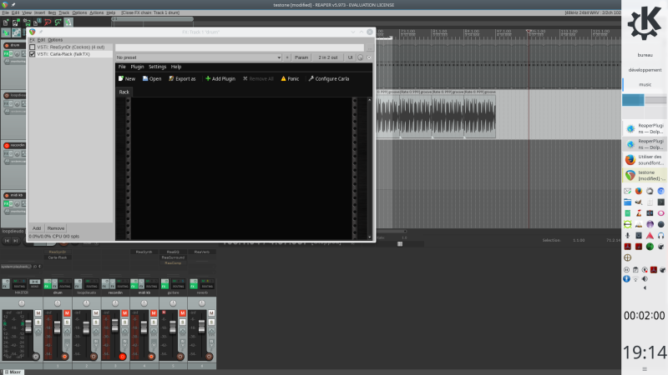The height and width of the screenshot is (375, 668).
Task: Solo the drum channel in the mixer
Action: coord(67,322)
